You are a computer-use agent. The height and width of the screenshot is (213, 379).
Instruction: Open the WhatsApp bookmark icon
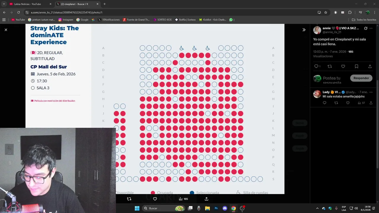pyautogui.click(x=231, y=20)
